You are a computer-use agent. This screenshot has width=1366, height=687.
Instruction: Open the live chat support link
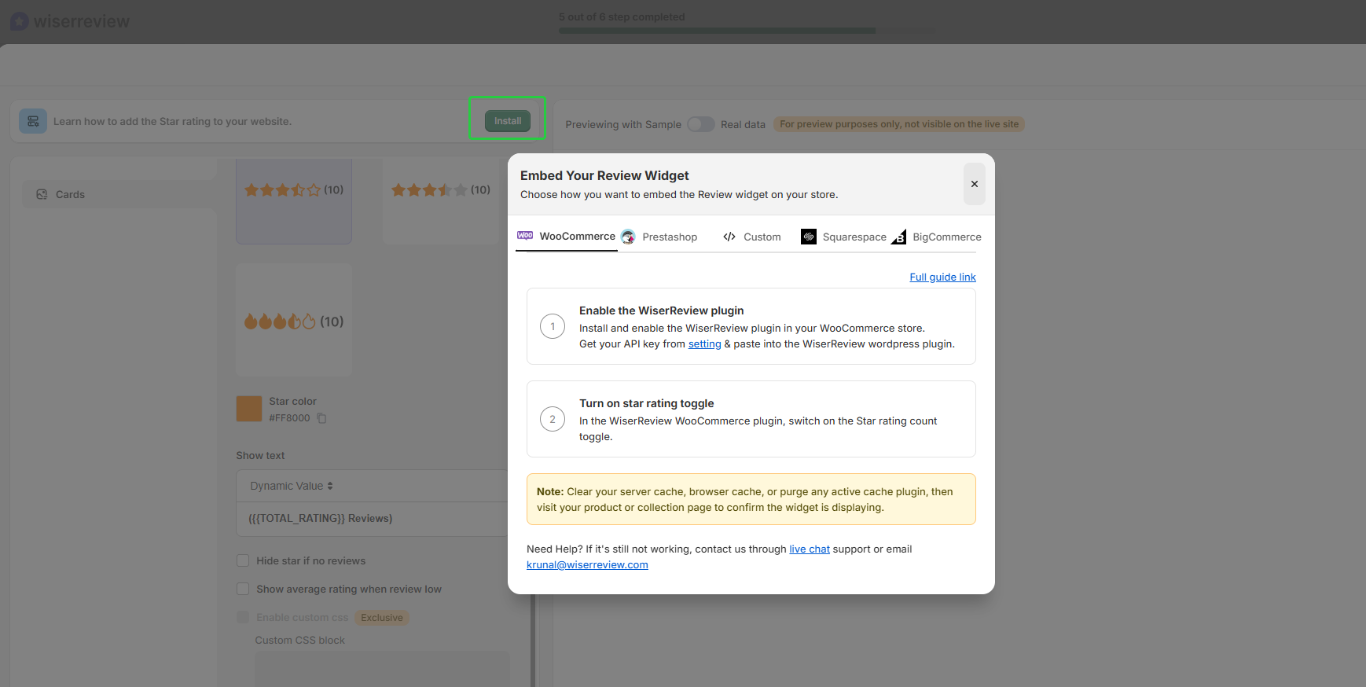(x=810, y=549)
